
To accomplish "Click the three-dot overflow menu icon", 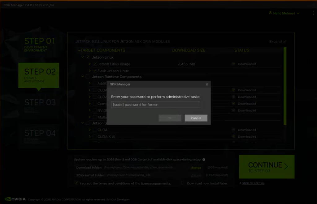I will tap(313, 13).
